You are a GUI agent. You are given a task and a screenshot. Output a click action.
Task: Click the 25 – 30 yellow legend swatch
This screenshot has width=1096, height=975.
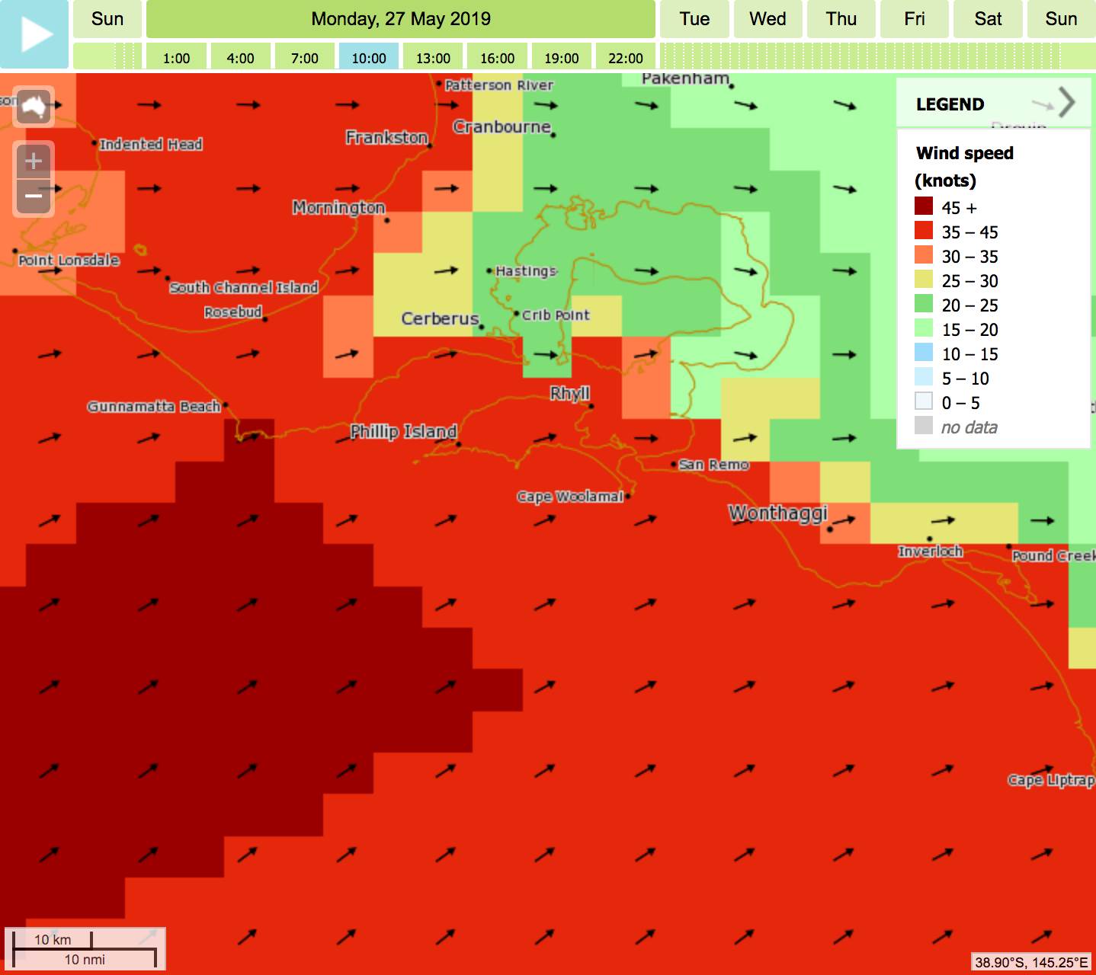(924, 280)
